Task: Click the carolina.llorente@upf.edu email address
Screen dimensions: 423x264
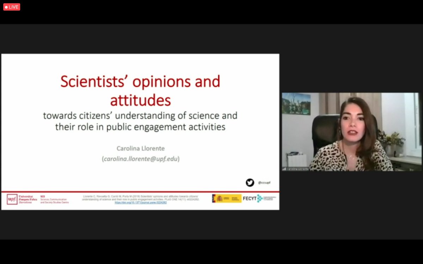Action: 141,159
